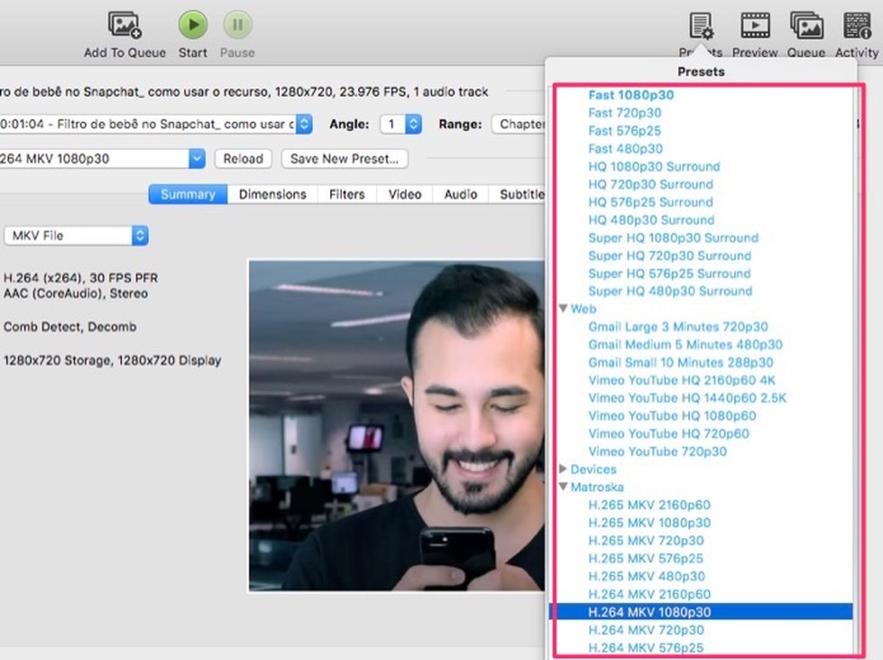Select Vimeo YouTube HQ 1440p60 2.5K
This screenshot has width=883, height=660.
(x=687, y=398)
